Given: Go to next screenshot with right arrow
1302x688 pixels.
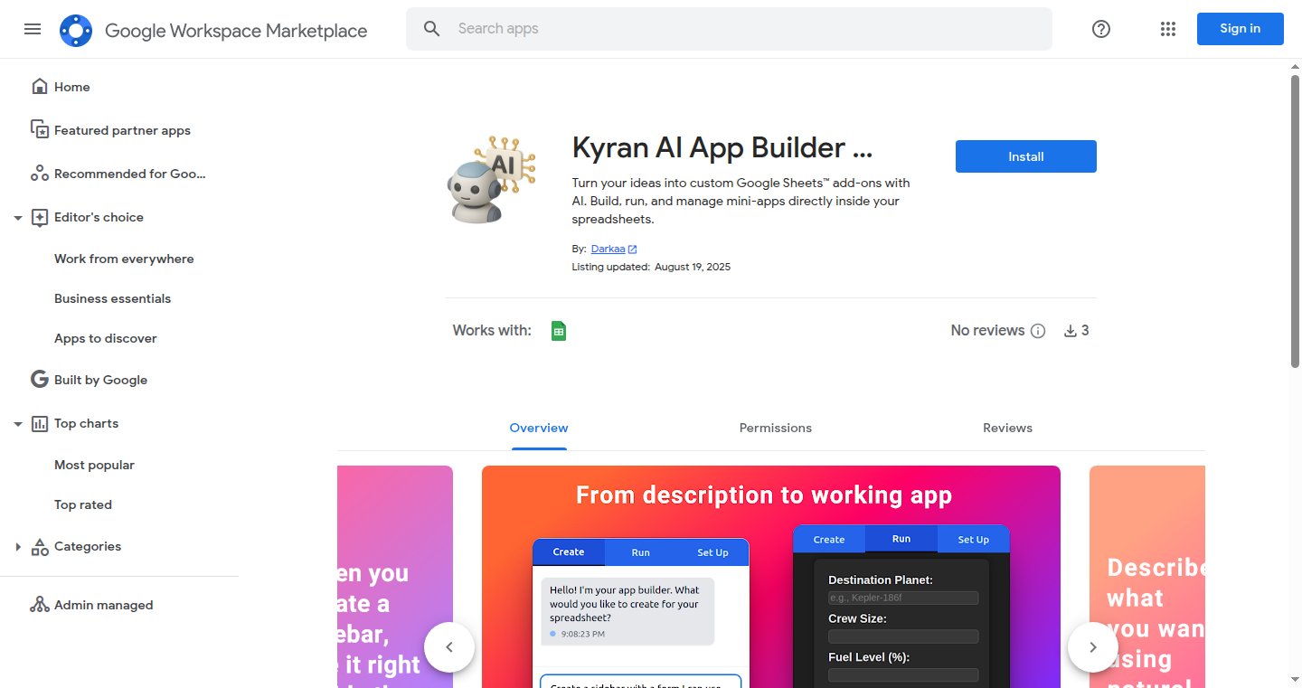Looking at the screenshot, I should point(1093,647).
